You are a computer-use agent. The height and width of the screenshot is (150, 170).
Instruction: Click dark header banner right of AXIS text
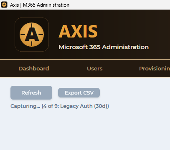[x=134, y=31]
